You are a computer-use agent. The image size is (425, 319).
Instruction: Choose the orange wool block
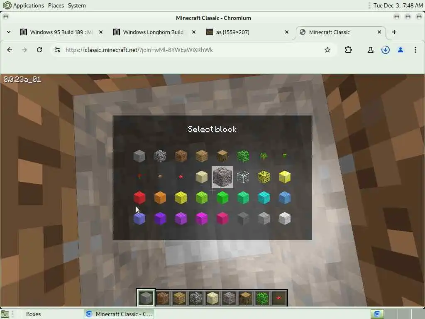(160, 198)
